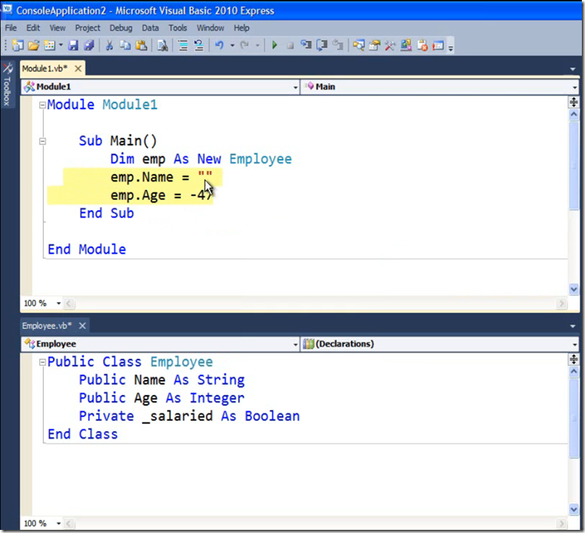Screen dimensions: 585x533
Task: Open the Window menu
Action: (210, 28)
